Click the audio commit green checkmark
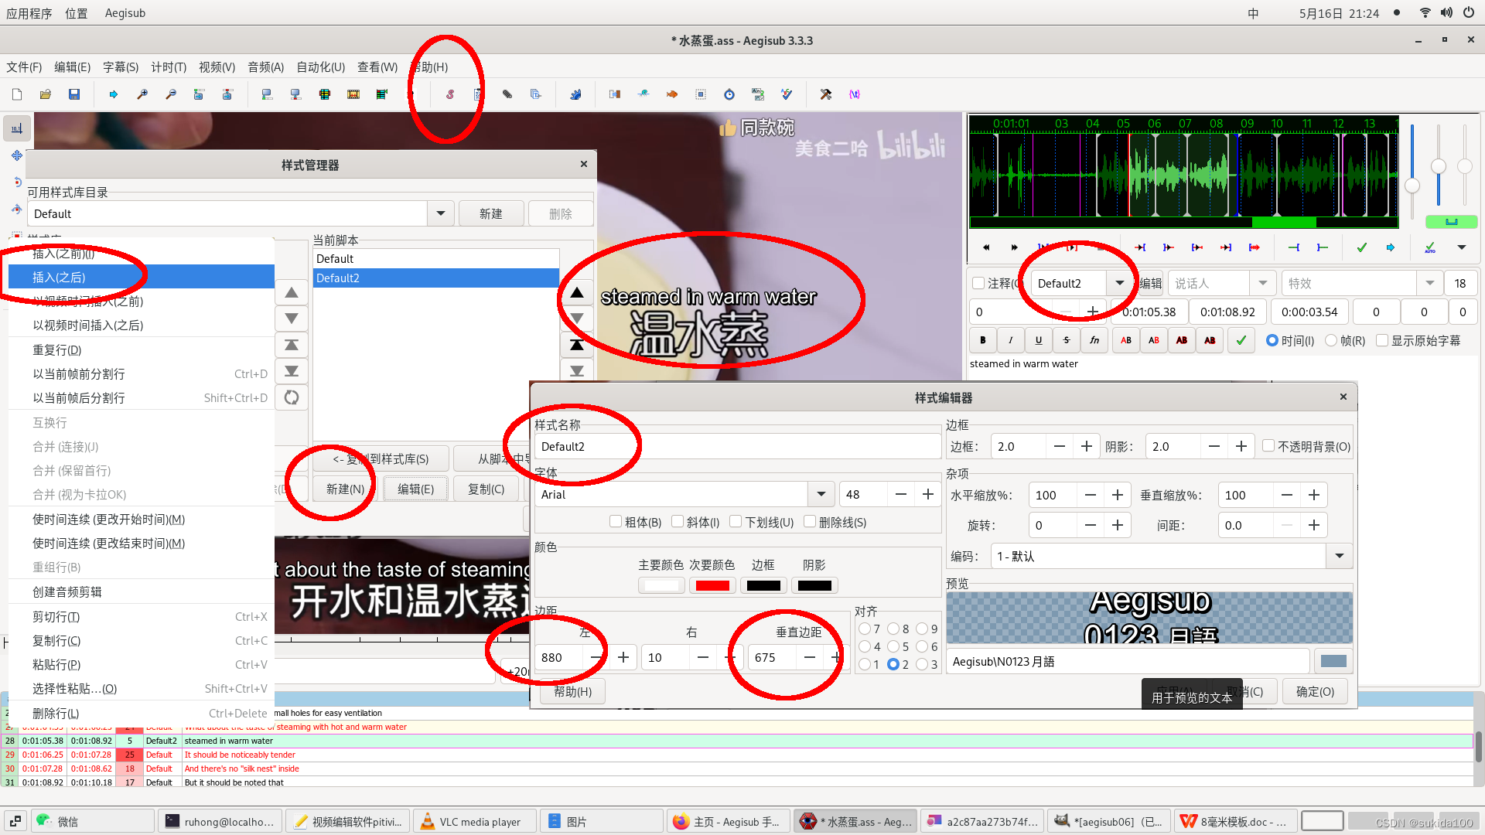The width and height of the screenshot is (1485, 835). click(x=1362, y=247)
